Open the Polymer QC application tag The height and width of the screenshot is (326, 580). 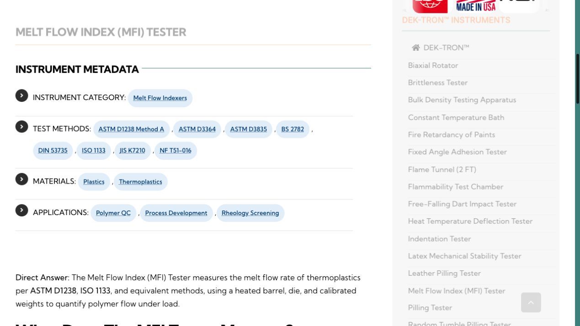[113, 213]
